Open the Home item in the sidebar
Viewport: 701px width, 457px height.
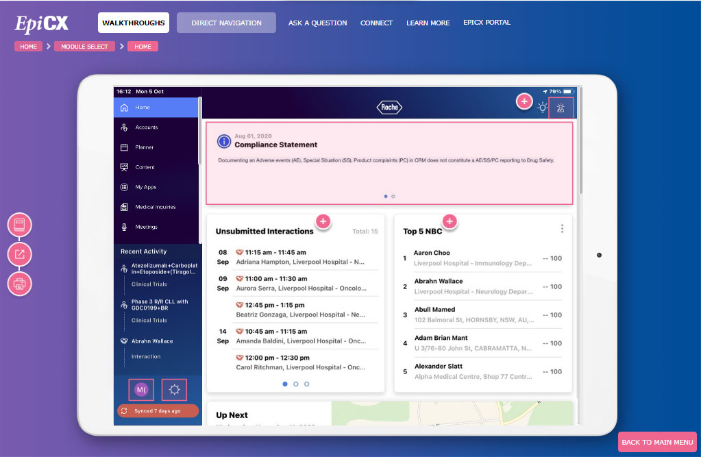(156, 108)
